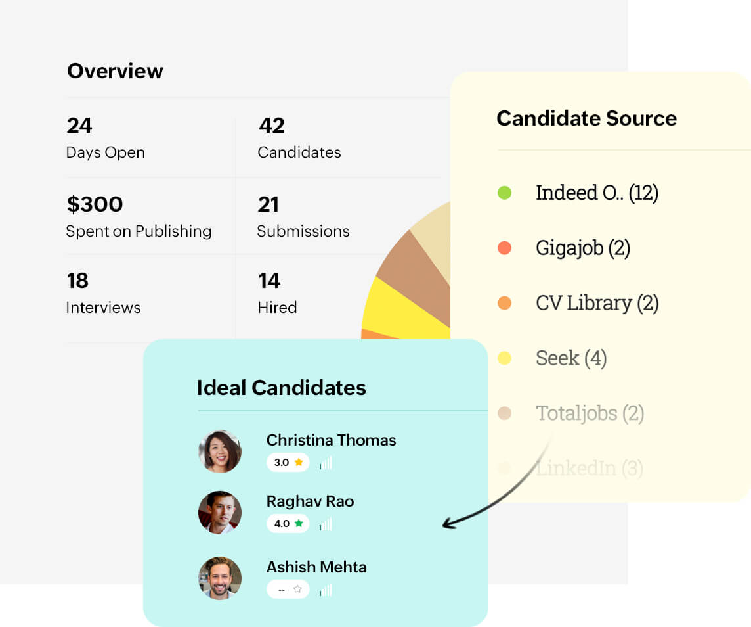Click signal bars icon beside Raghav Rao's rating
Image resolution: width=751 pixels, height=627 pixels.
326,524
